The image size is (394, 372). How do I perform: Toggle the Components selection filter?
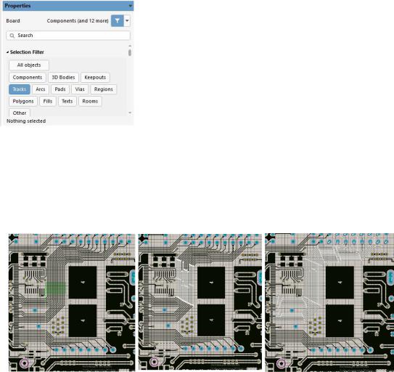tap(28, 78)
